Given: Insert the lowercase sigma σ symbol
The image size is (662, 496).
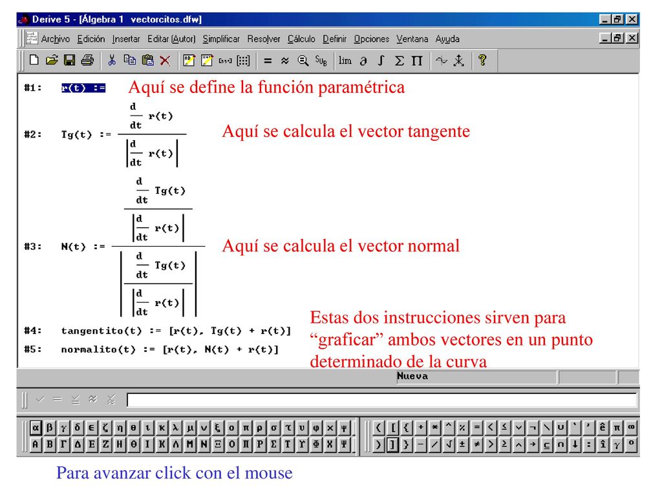Looking at the screenshot, I should [273, 428].
